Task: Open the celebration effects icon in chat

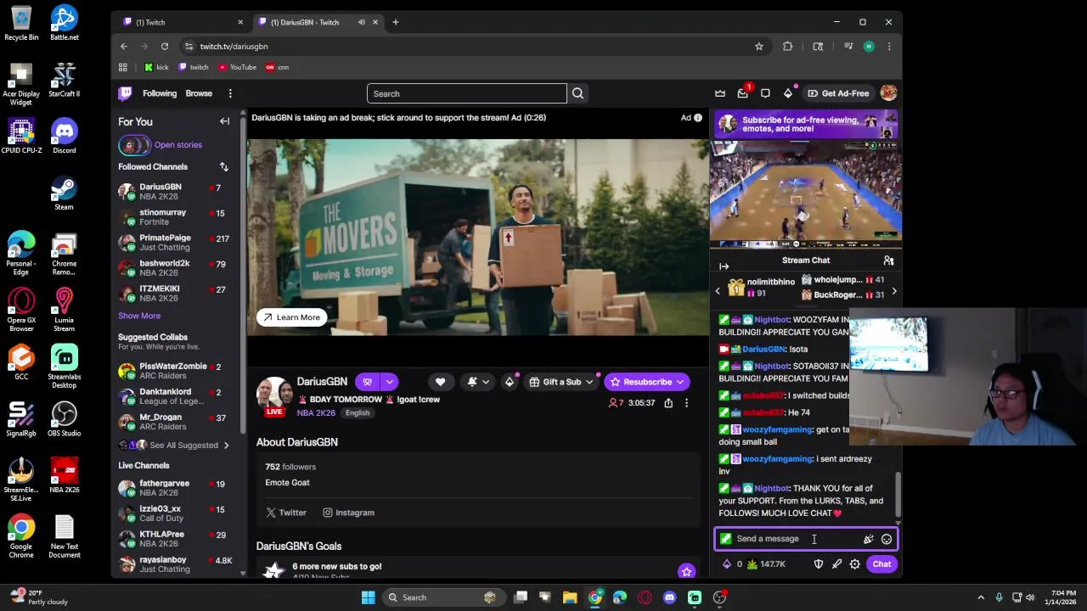Action: pos(868,539)
